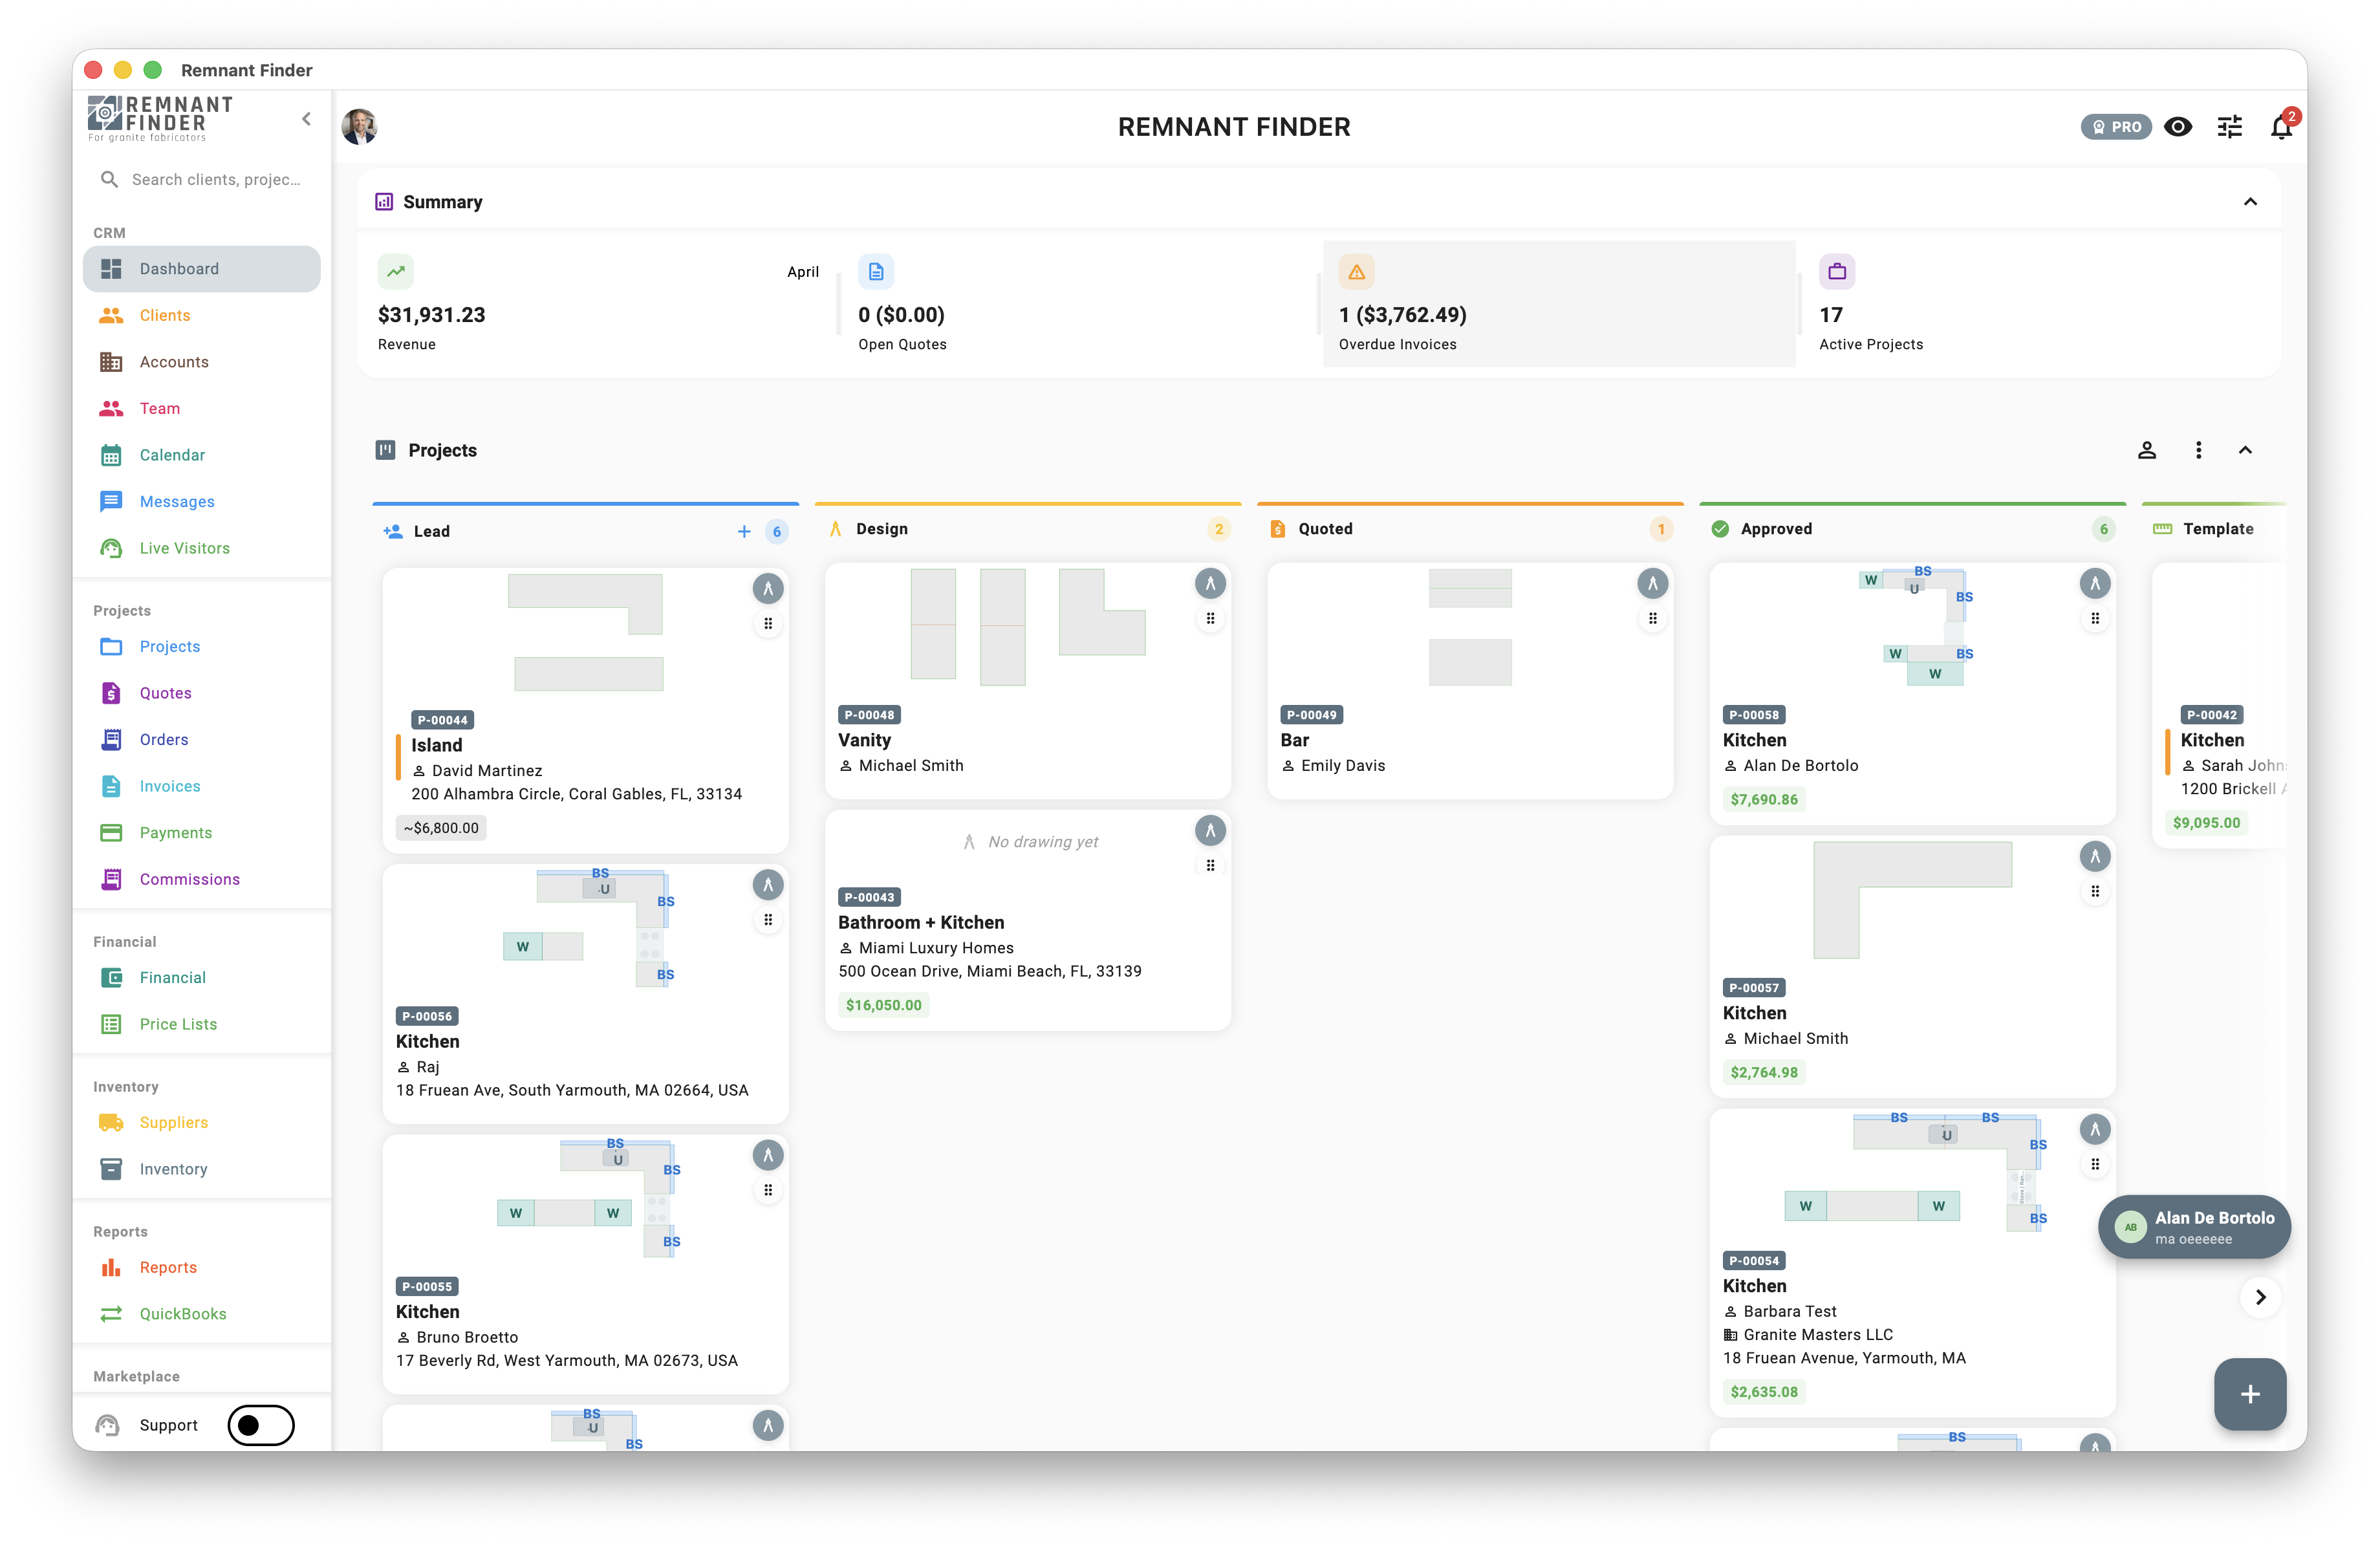Viewport: 2380px width, 1547px height.
Task: Click the search clients and projects field
Action: 215,180
